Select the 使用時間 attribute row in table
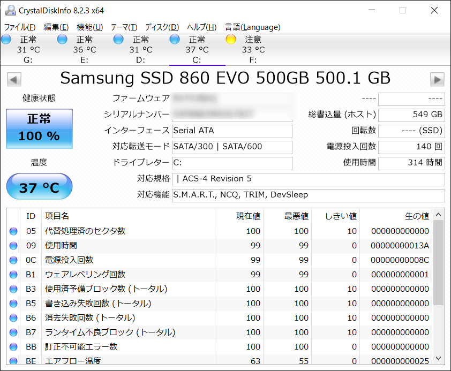 [219, 245]
